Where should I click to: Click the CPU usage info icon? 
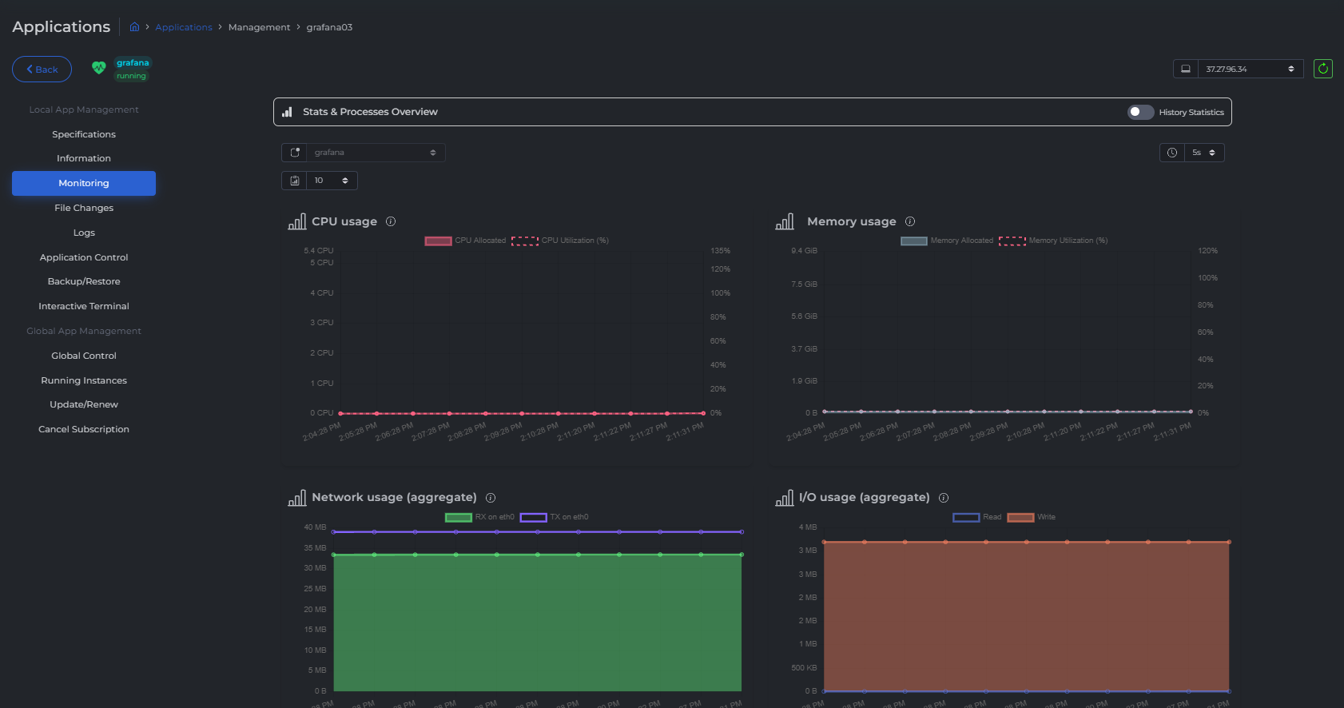(391, 221)
